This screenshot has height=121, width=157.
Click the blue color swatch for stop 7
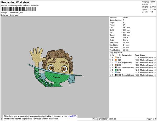coord(116,72)
